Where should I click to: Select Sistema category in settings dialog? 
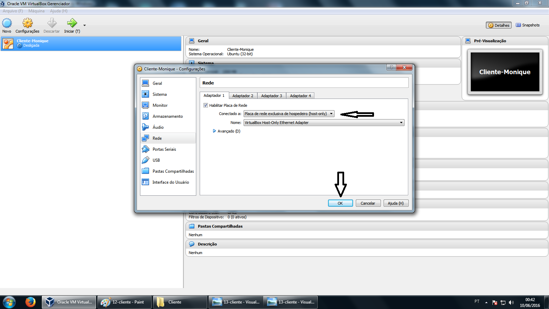point(168,94)
